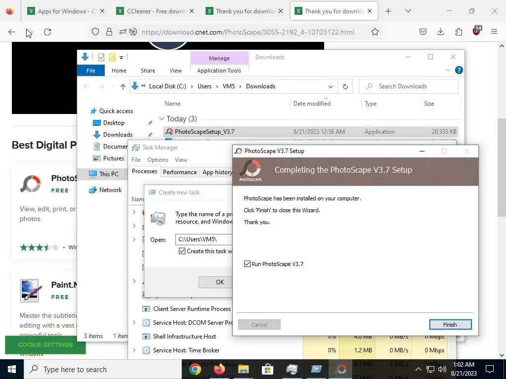Expand Service Host: Time Broker process
The width and height of the screenshot is (506, 379).
click(134, 350)
